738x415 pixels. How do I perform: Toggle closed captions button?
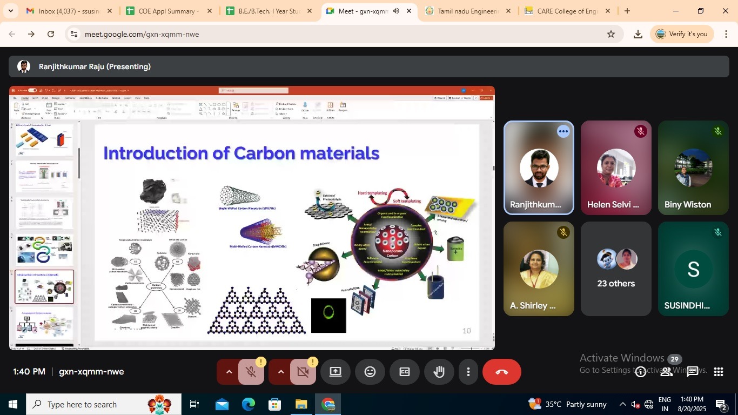(x=405, y=372)
